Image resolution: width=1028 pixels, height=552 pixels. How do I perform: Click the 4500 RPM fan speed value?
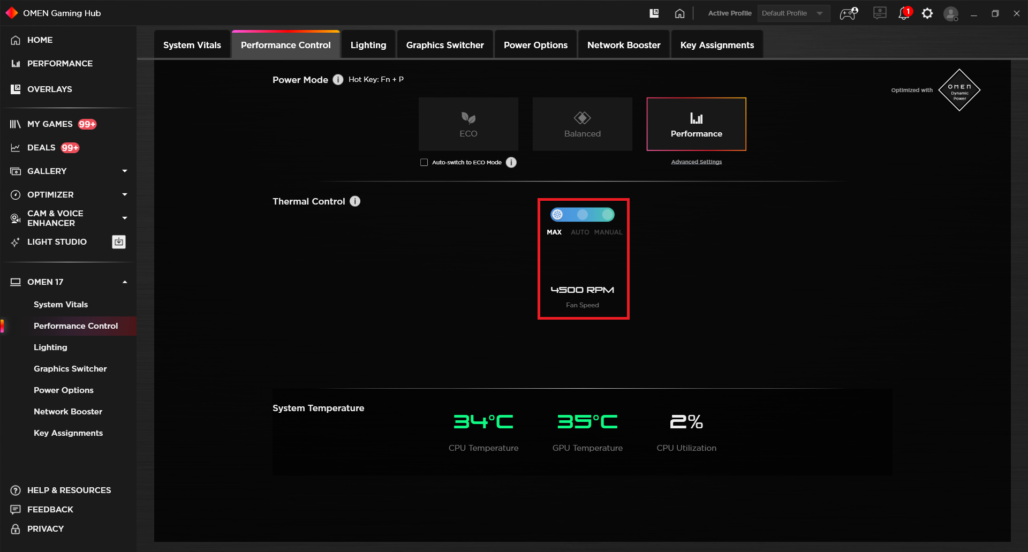coord(582,290)
